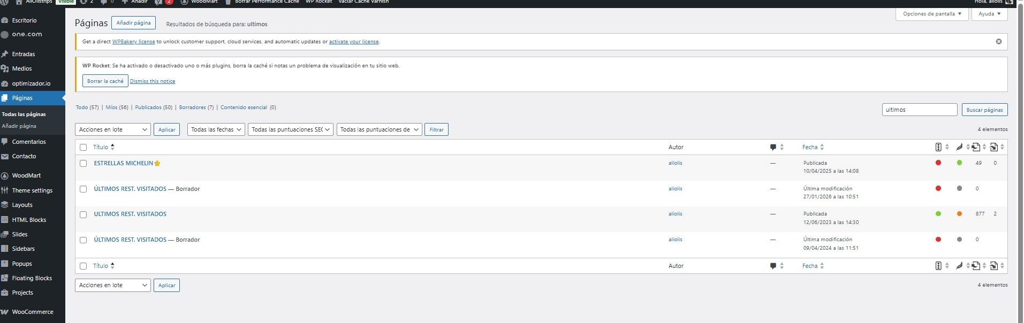Open top Acciones en lote dropdown
The height and width of the screenshot is (323, 1024).
pos(112,129)
